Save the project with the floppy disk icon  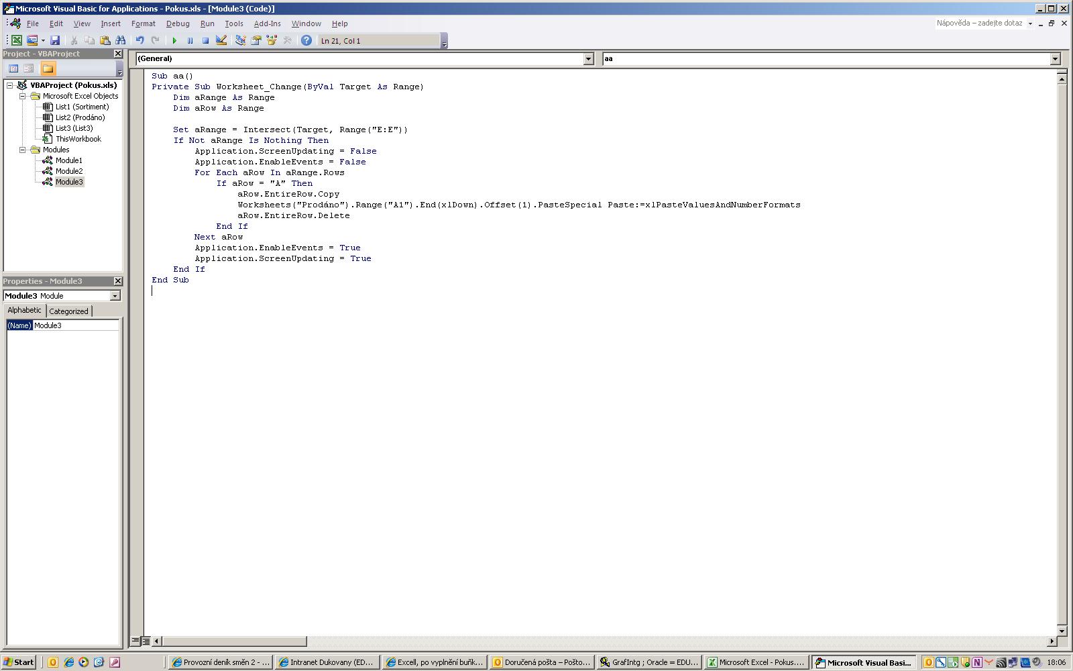[55, 40]
